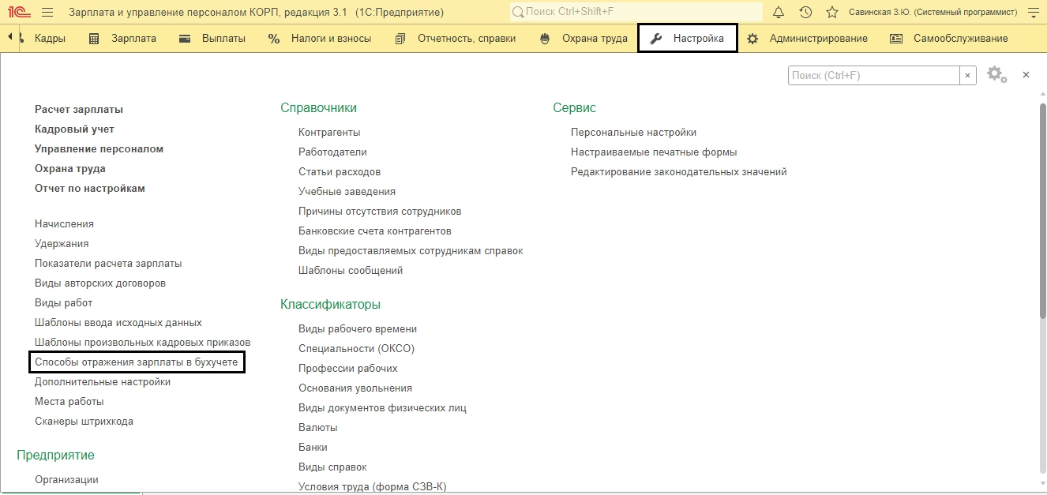Click the percent icon of Налоги и взносы
1047x495 pixels.
[274, 39]
